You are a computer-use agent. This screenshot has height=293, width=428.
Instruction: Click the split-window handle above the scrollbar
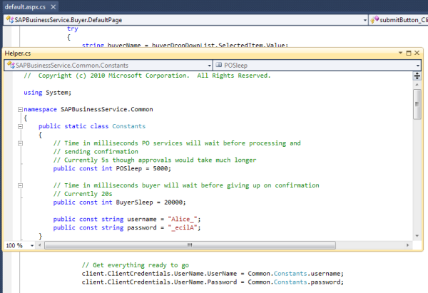click(417, 76)
